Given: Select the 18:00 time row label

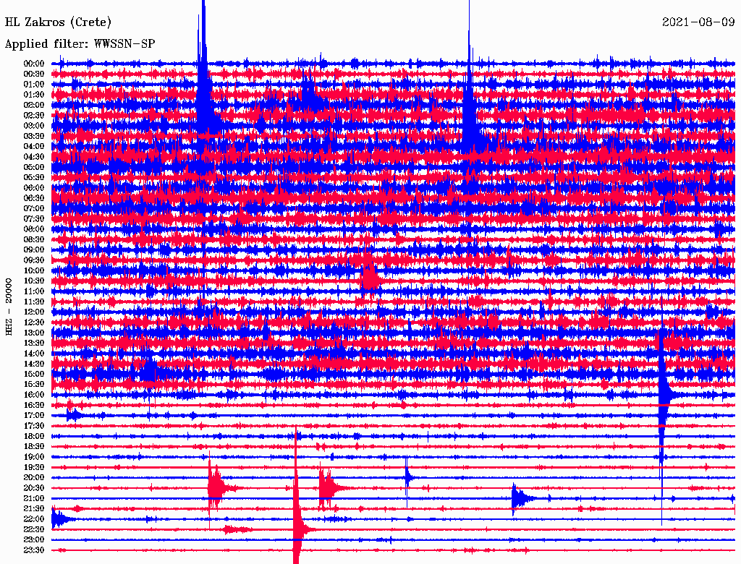Looking at the screenshot, I should point(34,437).
